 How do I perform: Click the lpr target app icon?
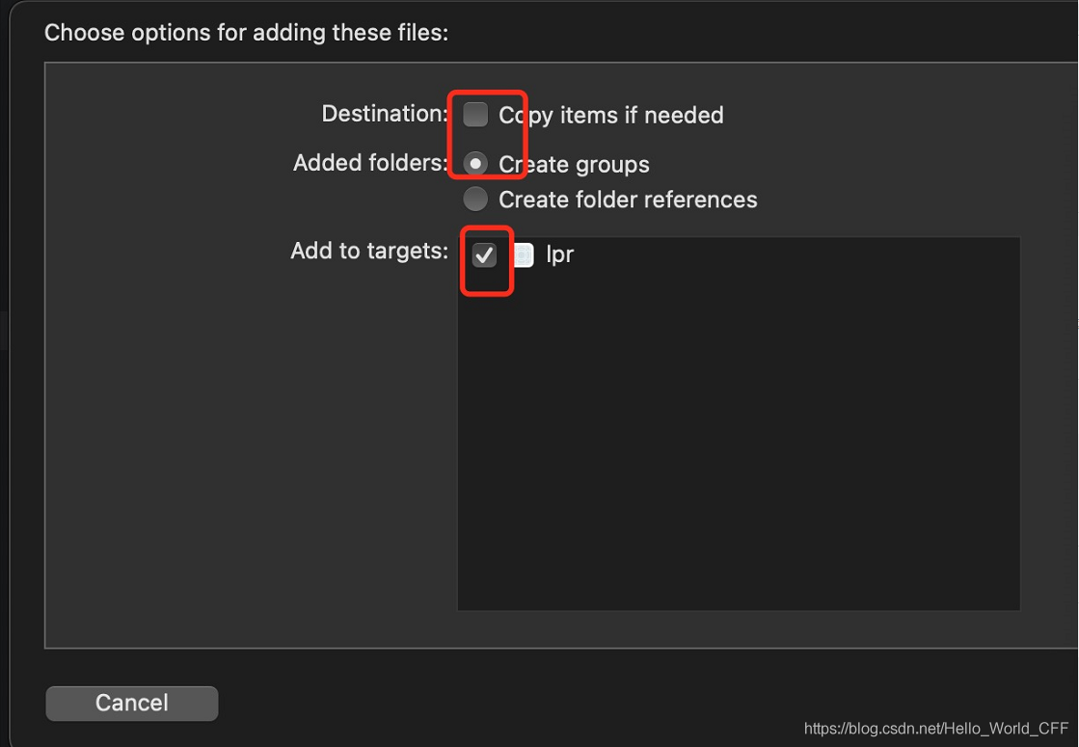[523, 255]
